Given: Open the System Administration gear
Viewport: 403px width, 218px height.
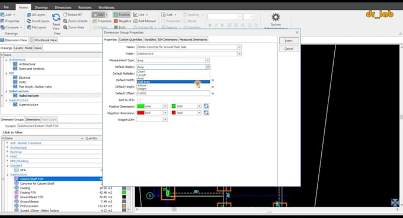Looking at the screenshot, I should coord(276,17).
